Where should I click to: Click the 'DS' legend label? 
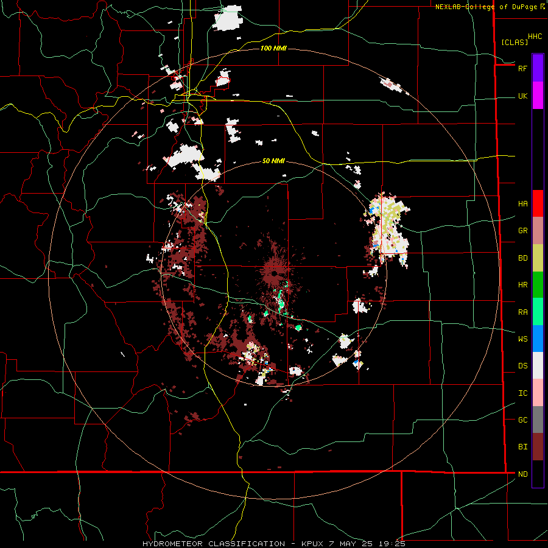click(x=522, y=366)
